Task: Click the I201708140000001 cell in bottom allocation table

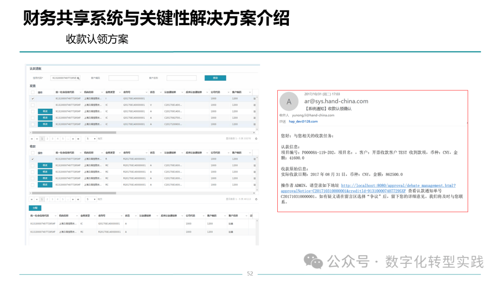Action: pos(109,224)
